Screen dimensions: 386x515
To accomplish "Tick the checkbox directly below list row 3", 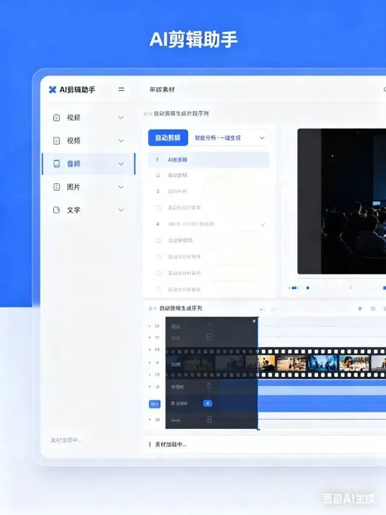I will (x=158, y=207).
